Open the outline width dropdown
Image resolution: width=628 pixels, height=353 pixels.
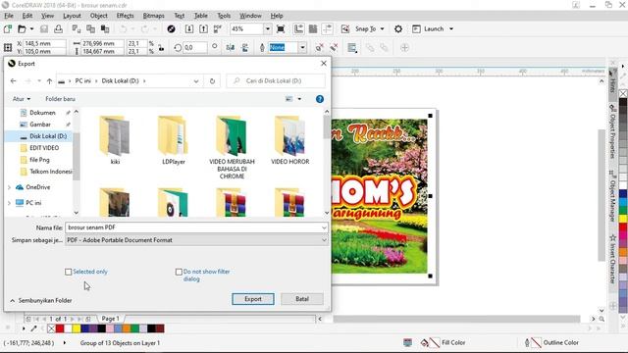tap(303, 47)
